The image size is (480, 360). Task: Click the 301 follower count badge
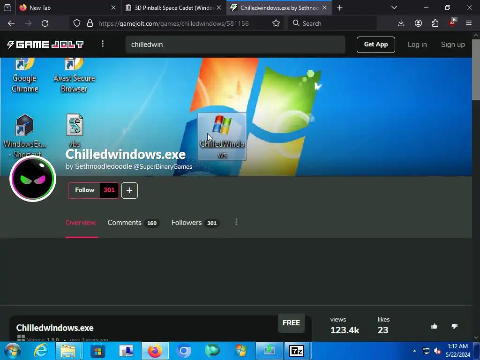109,190
